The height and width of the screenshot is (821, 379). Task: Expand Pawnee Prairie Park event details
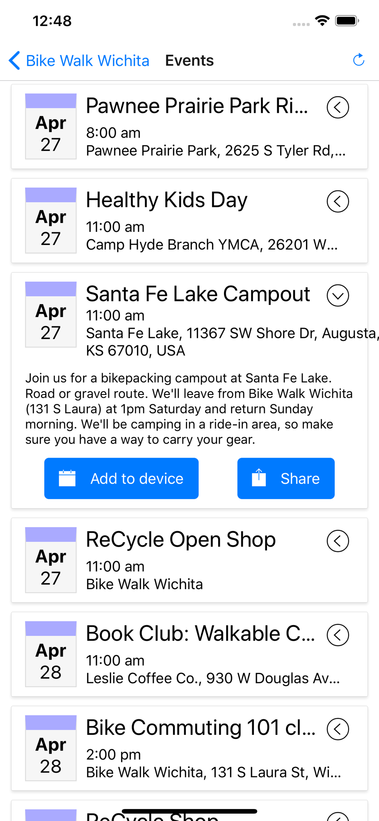(338, 108)
